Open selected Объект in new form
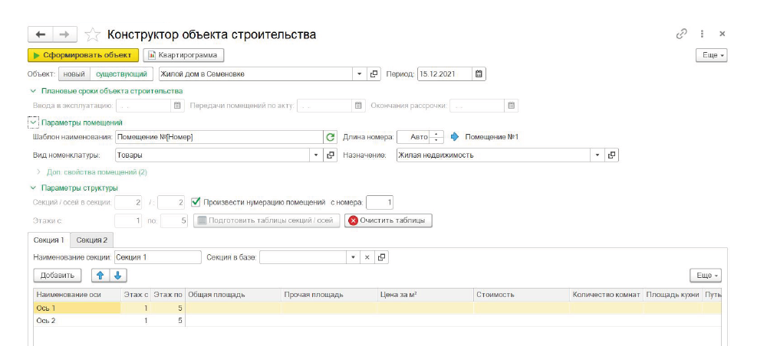Image resolution: width=767 pixels, height=346 pixels. pyautogui.click(x=375, y=74)
